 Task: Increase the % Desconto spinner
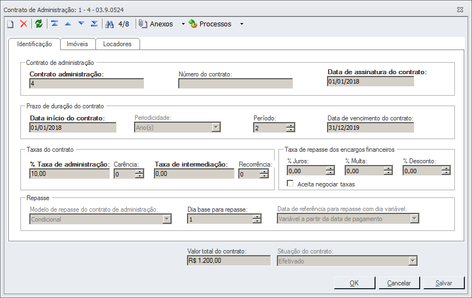coord(446,168)
